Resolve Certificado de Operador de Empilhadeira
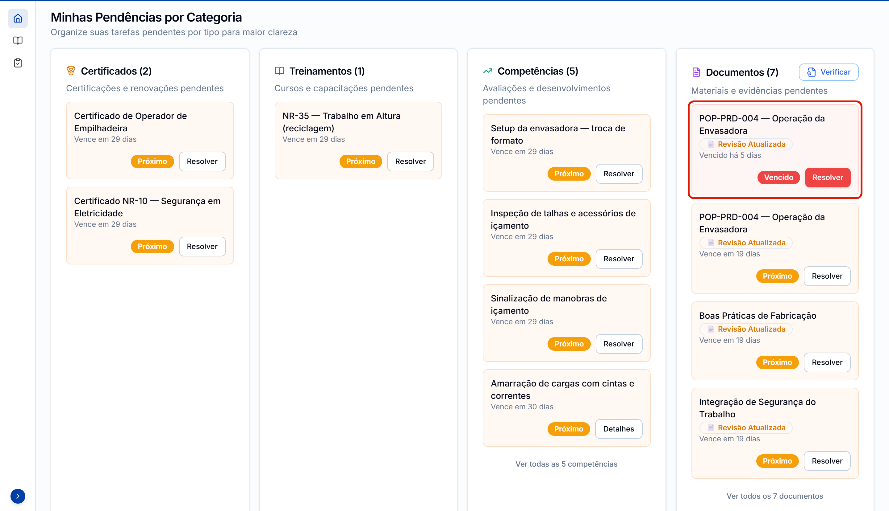This screenshot has height=511, width=889. (202, 161)
